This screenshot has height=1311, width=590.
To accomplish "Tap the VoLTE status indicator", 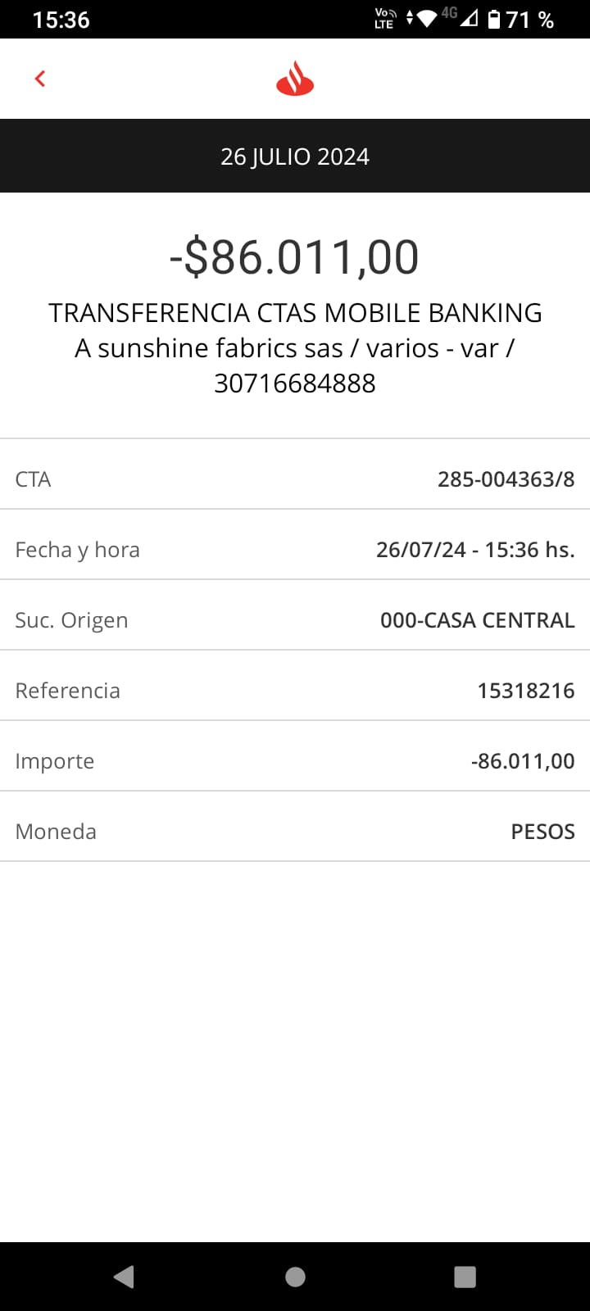I will (385, 18).
